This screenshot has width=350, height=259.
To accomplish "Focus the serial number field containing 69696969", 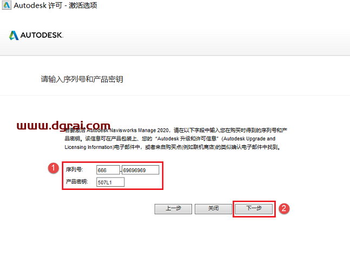I will click(x=141, y=170).
